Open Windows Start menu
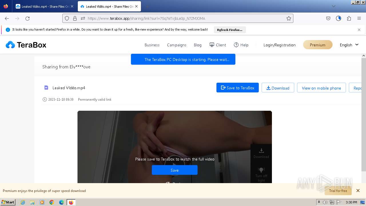Screen dimensions: 366x206 coord(8,202)
